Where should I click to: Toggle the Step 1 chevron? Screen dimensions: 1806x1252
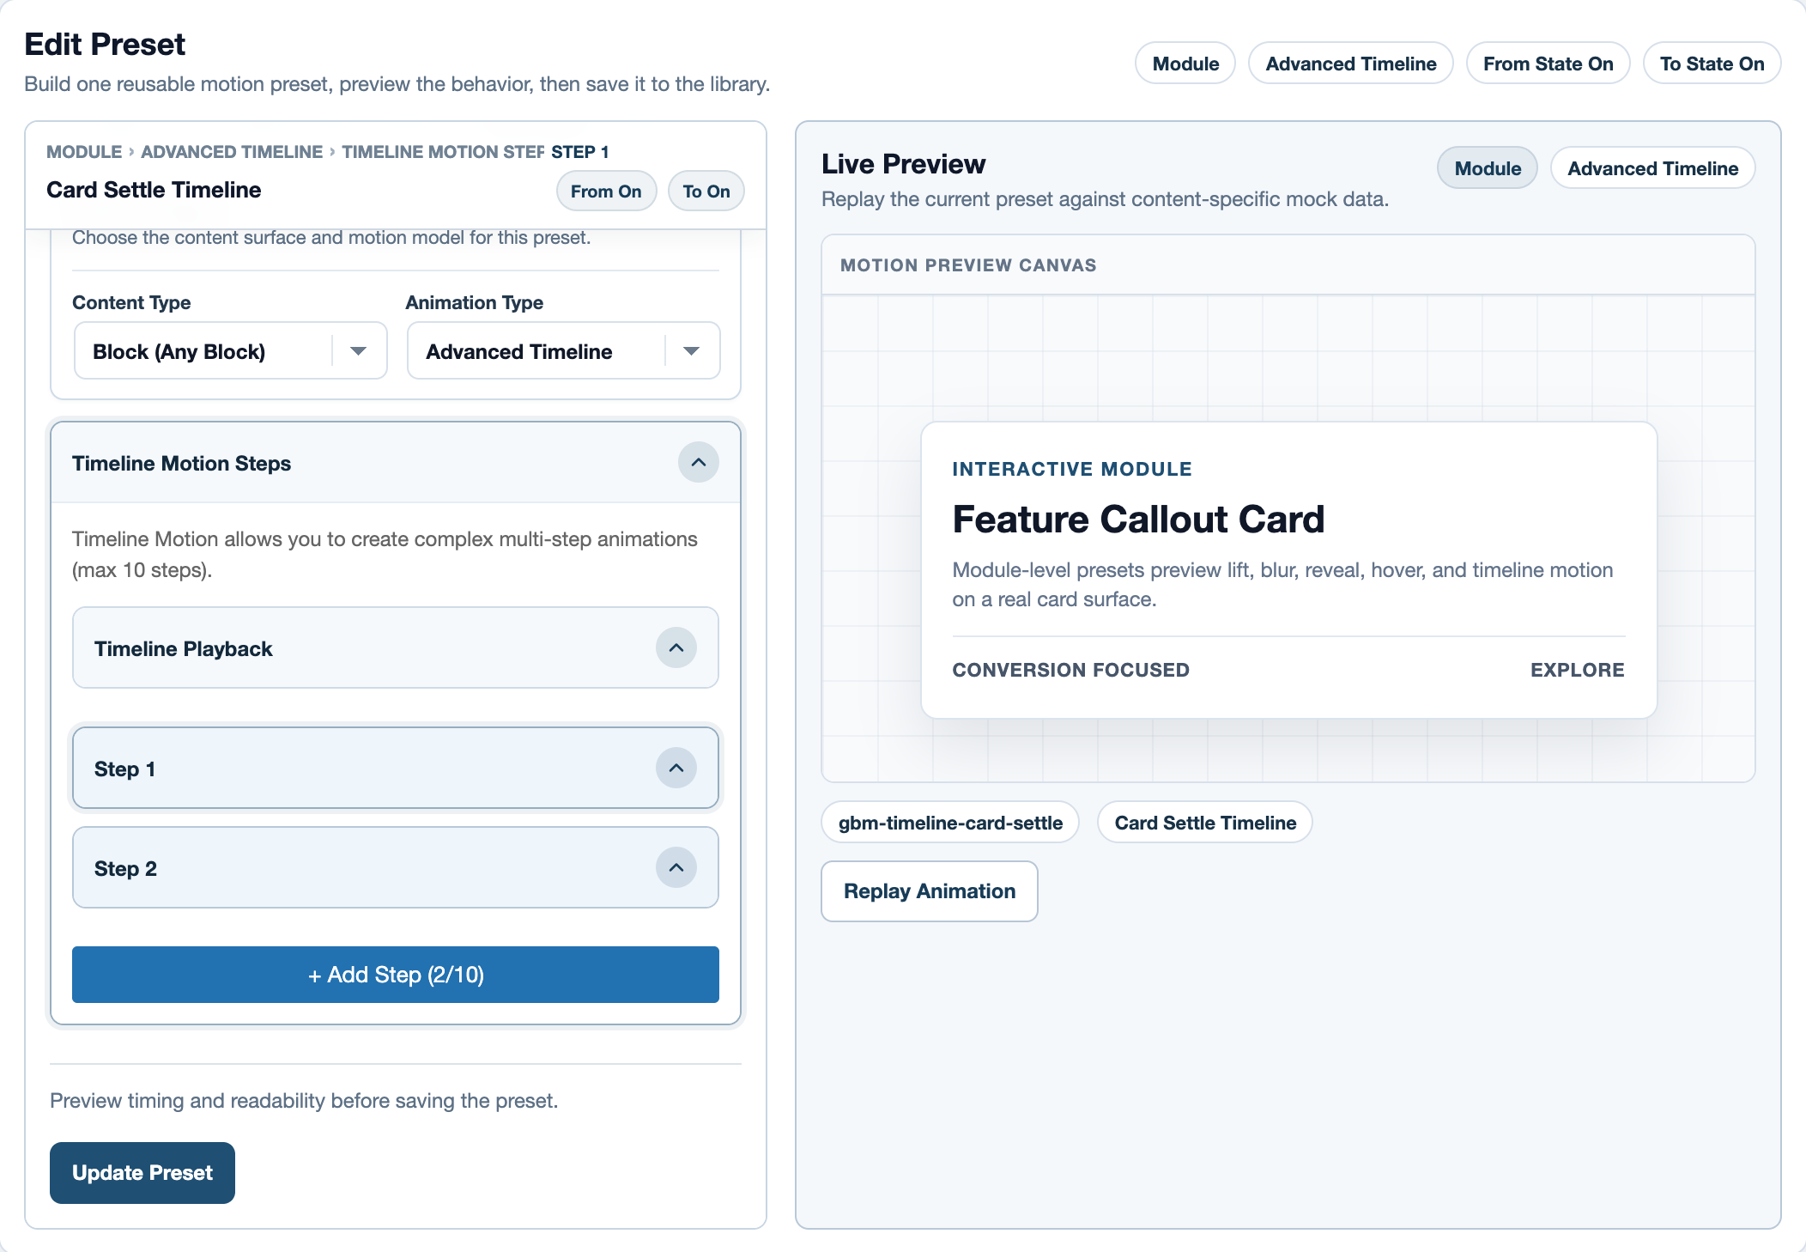(x=676, y=769)
